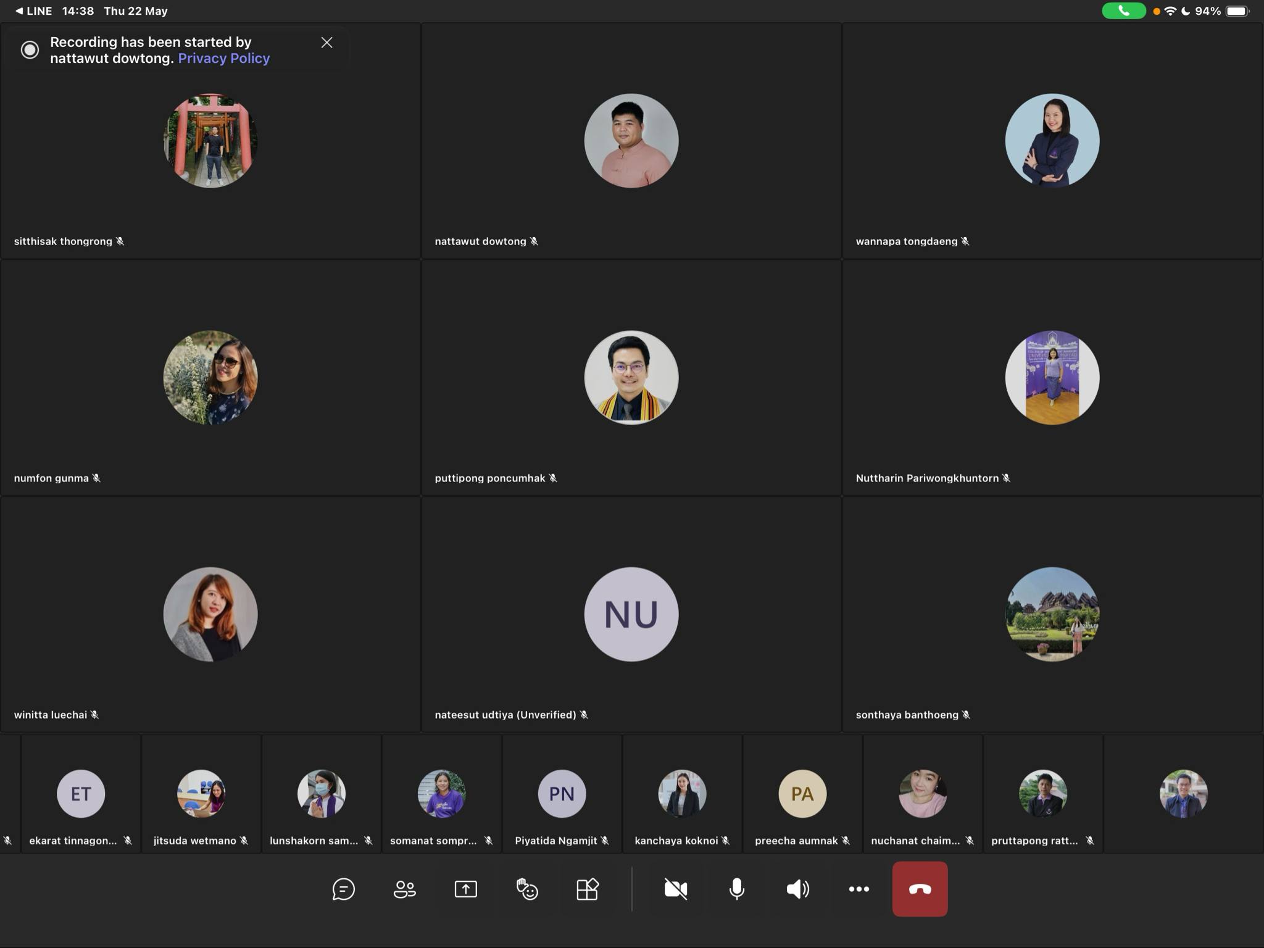Tap the PA initials avatar

click(802, 793)
